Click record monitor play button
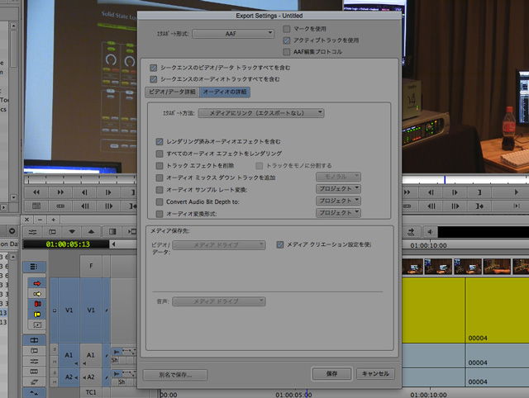 516,192
